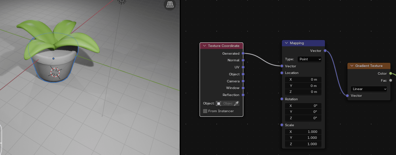The image size is (396, 155).
Task: Collapse the Texture Coordinate node
Action: 204,46
